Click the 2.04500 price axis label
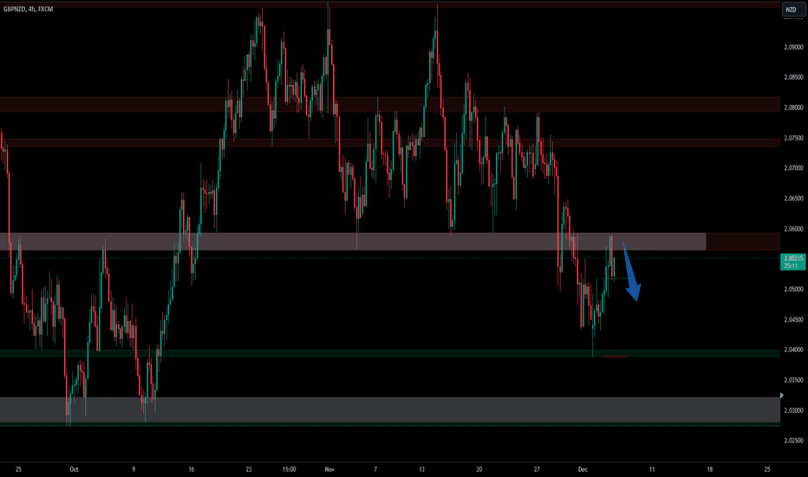The height and width of the screenshot is (477, 808). point(793,320)
